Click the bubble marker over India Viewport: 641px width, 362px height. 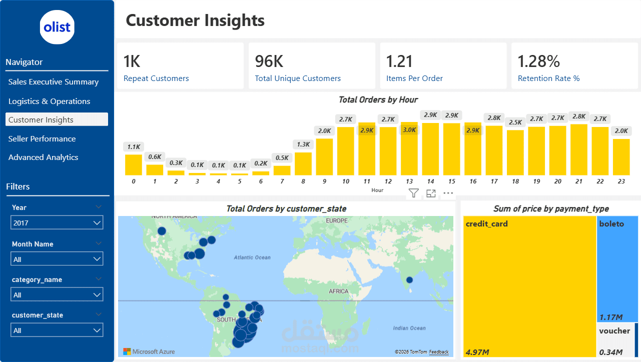coord(409,280)
